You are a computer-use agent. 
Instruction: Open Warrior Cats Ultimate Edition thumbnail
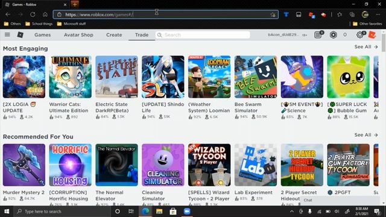click(x=71, y=77)
